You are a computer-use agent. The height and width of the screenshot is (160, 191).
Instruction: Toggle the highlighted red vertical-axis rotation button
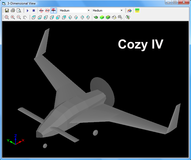pos(53,11)
